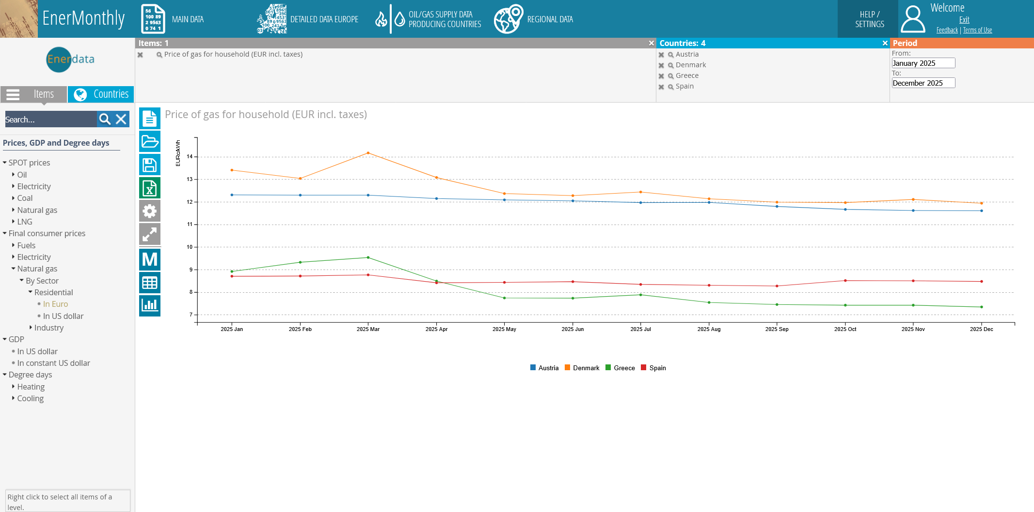The height and width of the screenshot is (512, 1034).
Task: Click the Terms of Use link
Action: (977, 30)
